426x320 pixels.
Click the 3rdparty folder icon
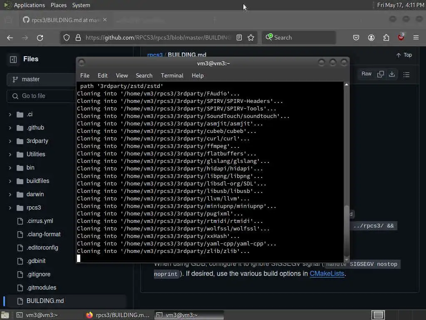[20, 141]
